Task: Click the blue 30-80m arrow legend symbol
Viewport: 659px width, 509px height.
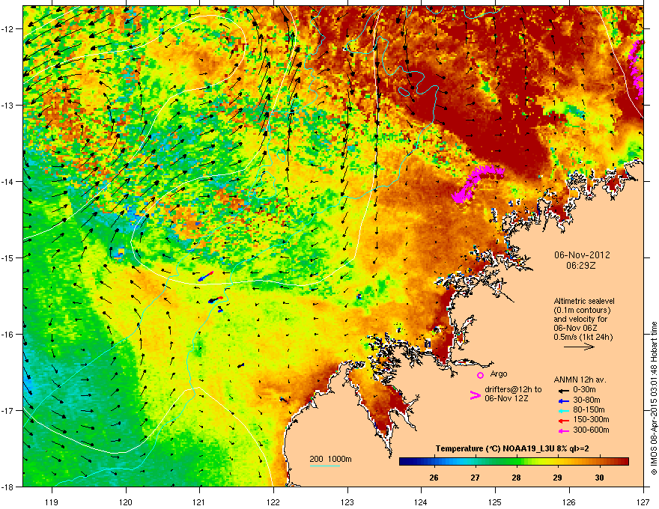Action: [564, 400]
